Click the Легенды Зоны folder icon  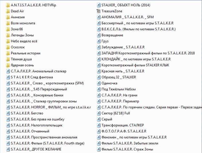(x=8, y=35)
